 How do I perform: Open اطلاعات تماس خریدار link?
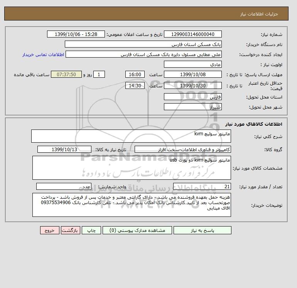(43, 55)
